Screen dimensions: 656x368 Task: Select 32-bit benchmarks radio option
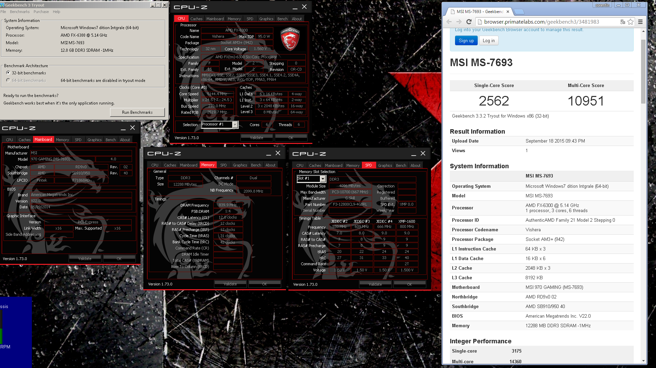pos(8,73)
